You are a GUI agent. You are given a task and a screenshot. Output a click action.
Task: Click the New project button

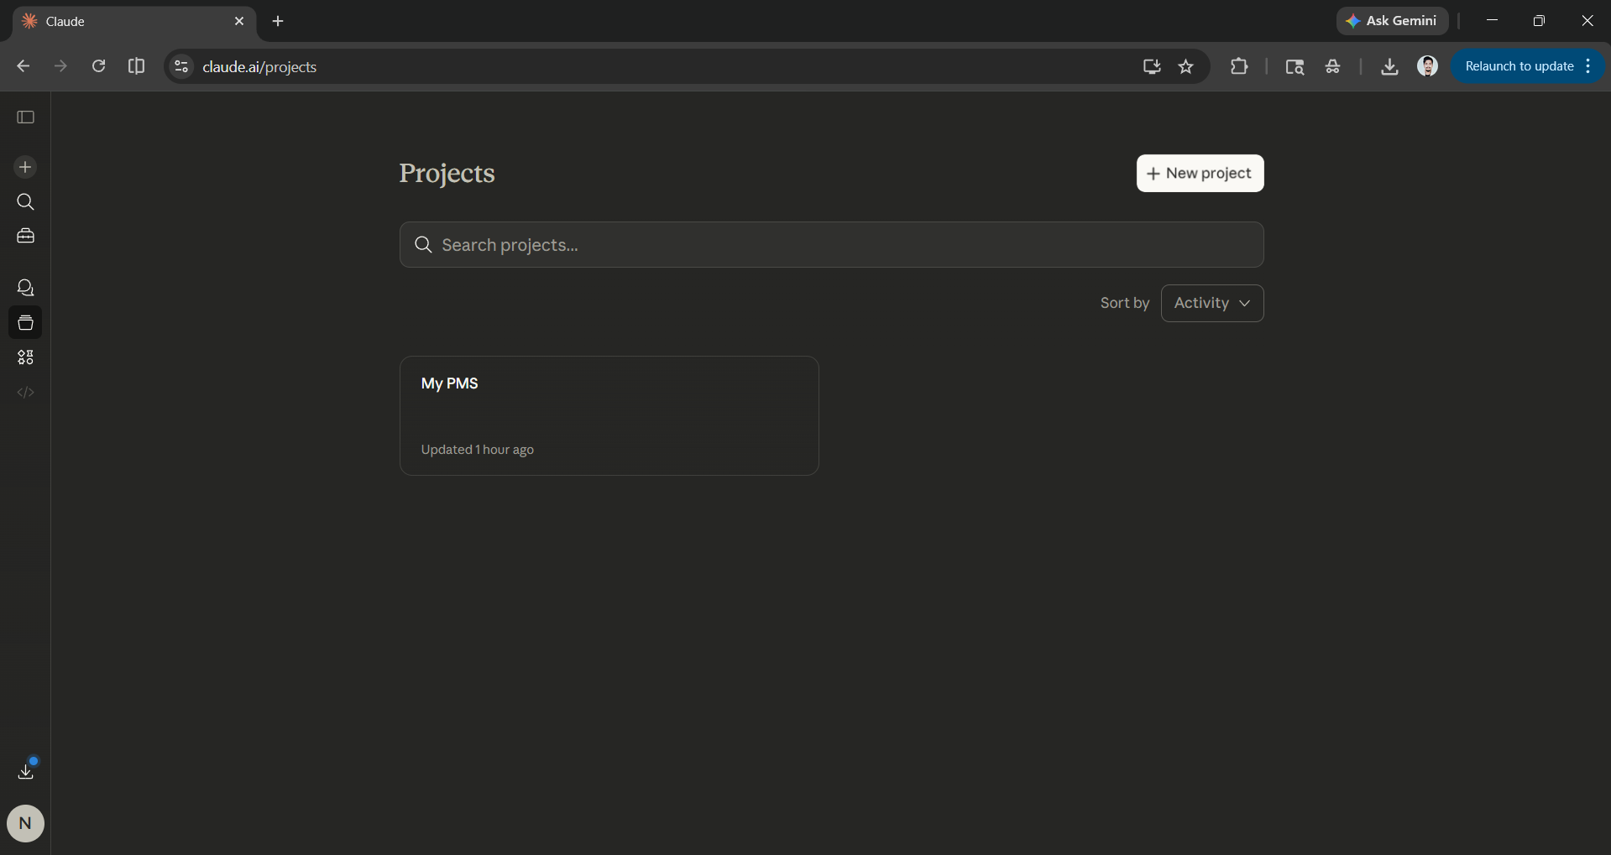1199,173
